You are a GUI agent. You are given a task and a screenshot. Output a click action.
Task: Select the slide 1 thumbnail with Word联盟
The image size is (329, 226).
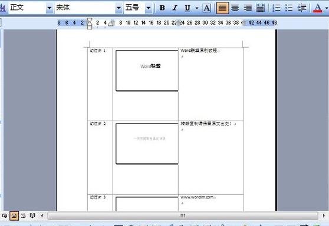coord(147,71)
